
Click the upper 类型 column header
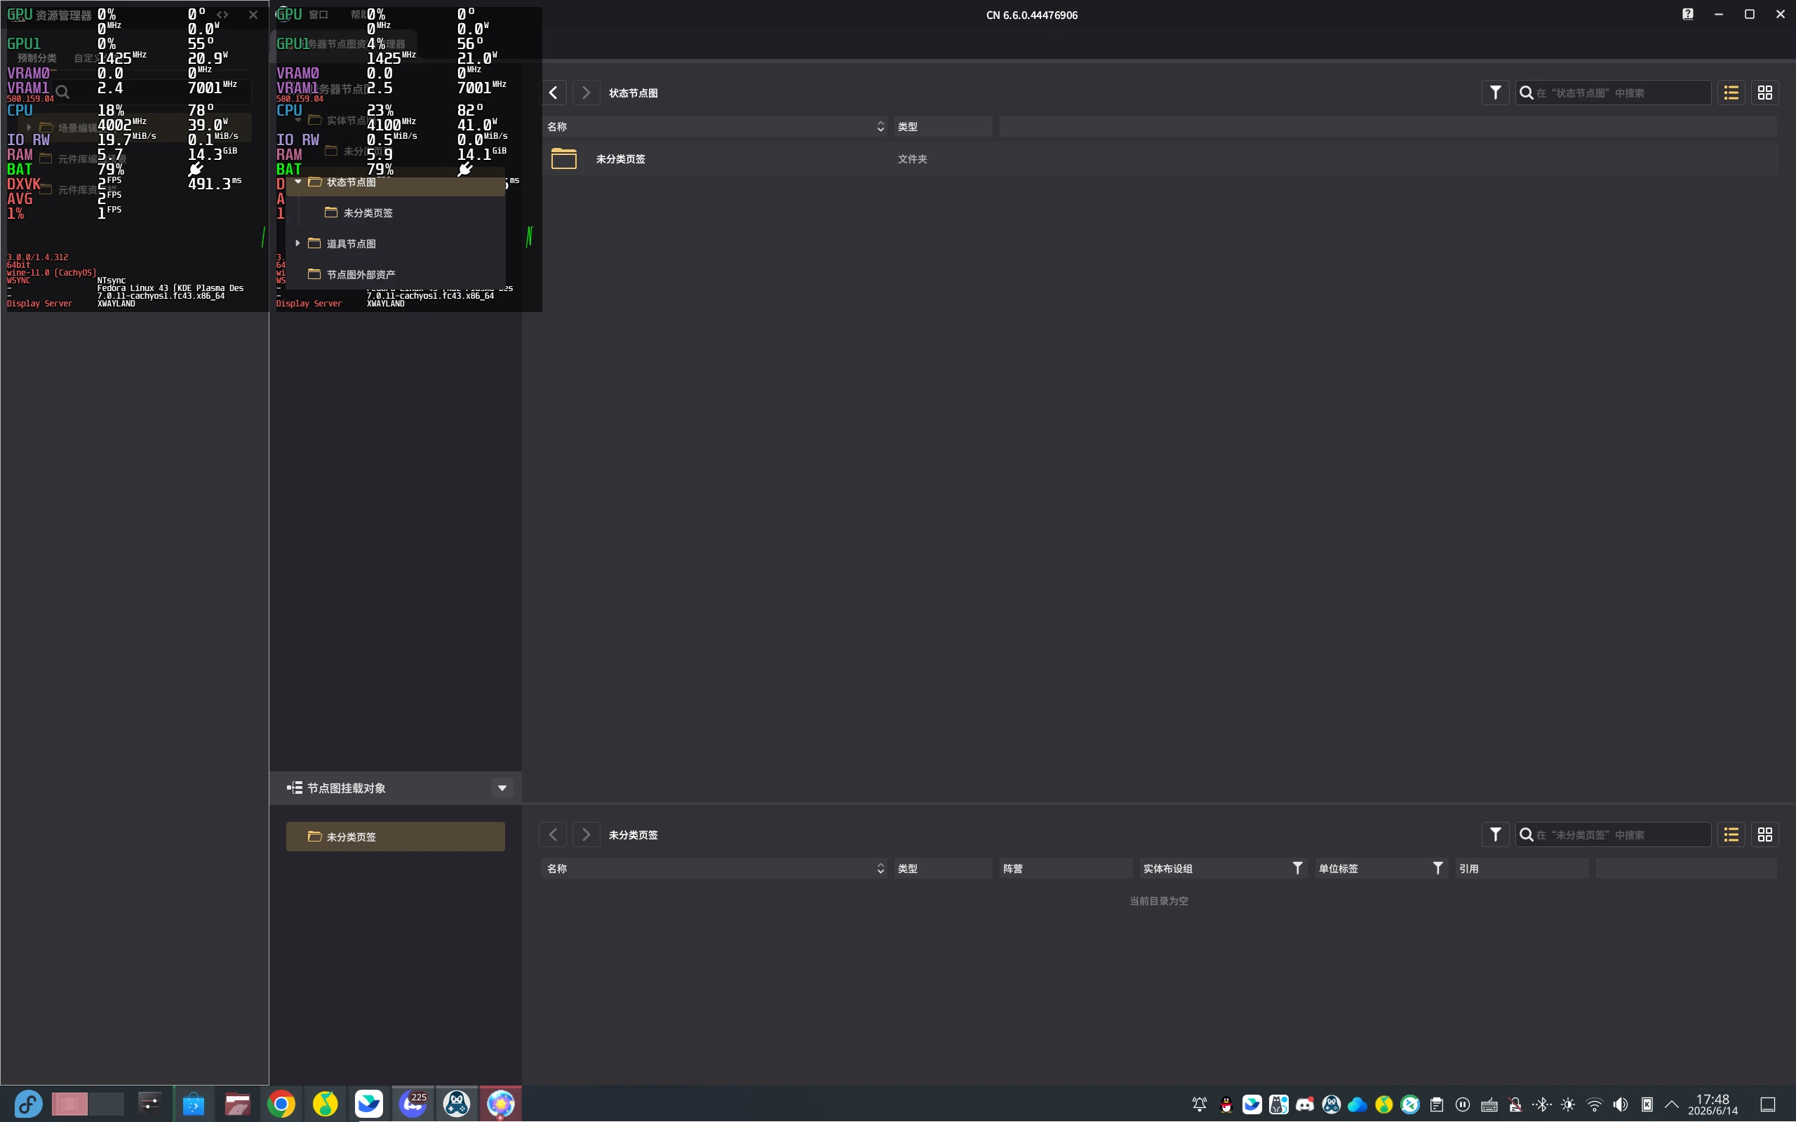[942, 127]
